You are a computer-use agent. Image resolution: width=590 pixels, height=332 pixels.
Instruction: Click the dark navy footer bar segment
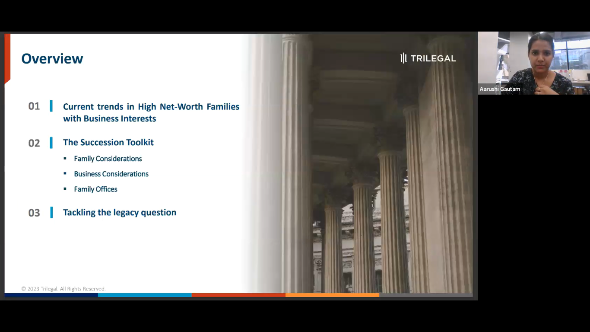[x=51, y=295]
